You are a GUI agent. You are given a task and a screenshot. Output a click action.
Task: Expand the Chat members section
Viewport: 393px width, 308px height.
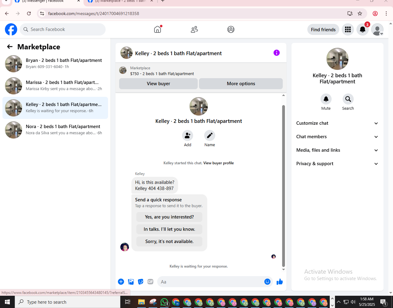click(x=337, y=137)
